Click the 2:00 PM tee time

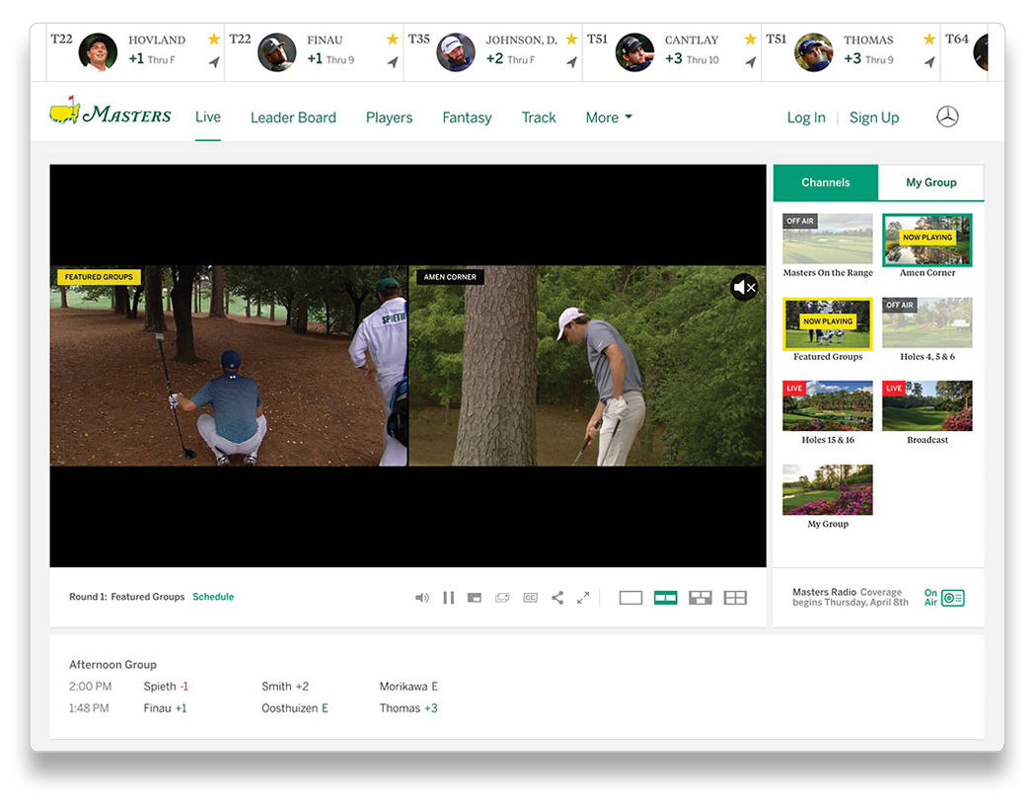click(x=91, y=687)
